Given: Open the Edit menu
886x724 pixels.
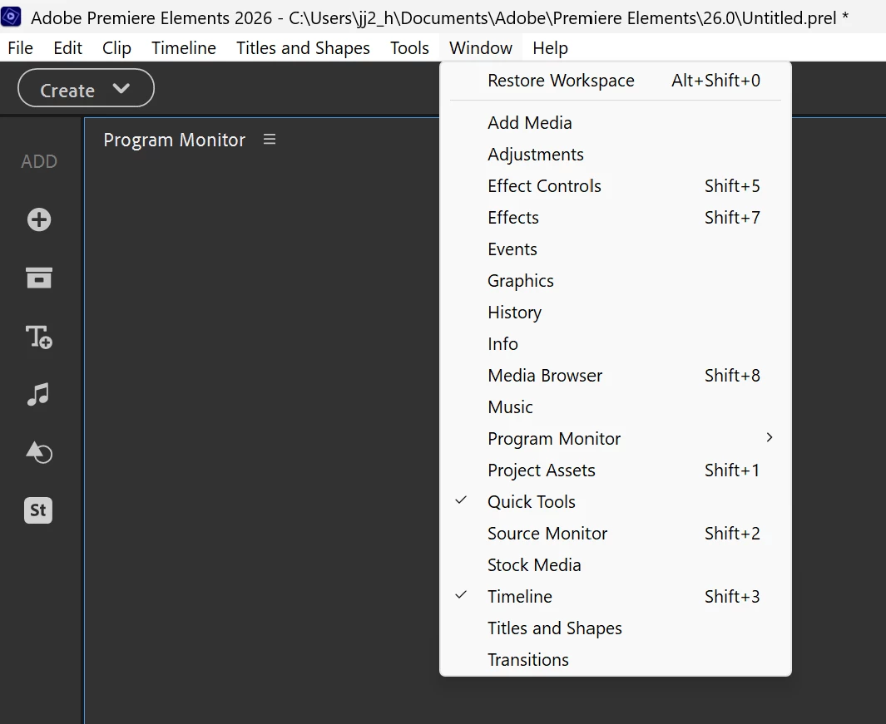Looking at the screenshot, I should (x=68, y=48).
